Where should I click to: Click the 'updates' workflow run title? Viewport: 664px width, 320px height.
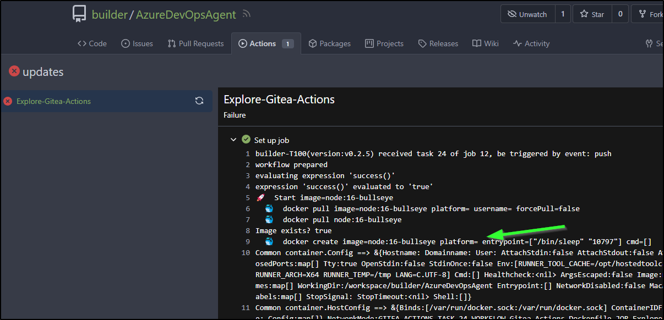(43, 71)
